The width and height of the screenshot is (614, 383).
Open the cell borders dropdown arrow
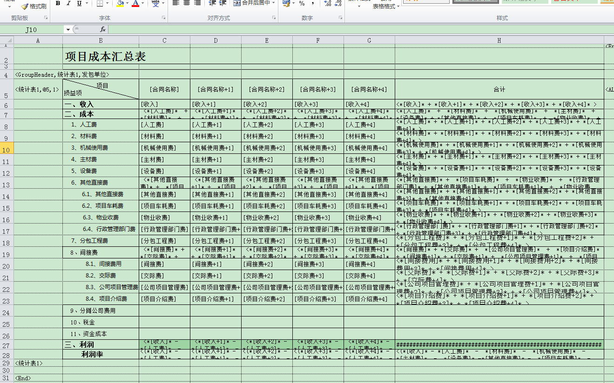pos(108,4)
